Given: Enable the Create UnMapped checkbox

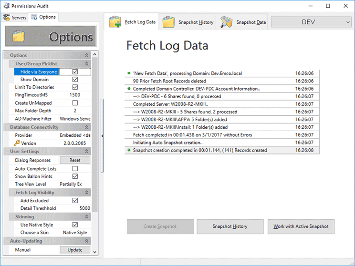Looking at the screenshot, I should 75,103.
